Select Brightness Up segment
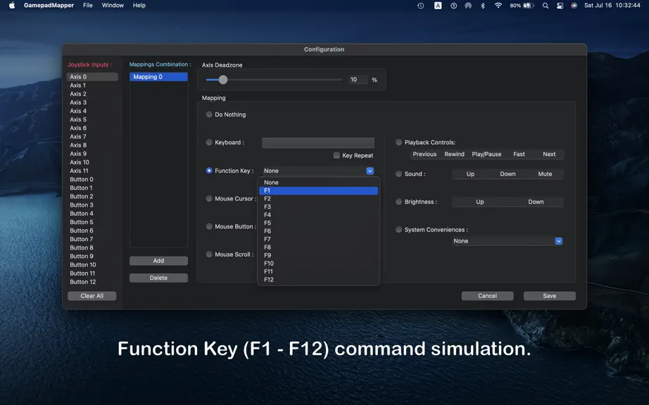Image resolution: width=649 pixels, height=405 pixels. tap(480, 202)
